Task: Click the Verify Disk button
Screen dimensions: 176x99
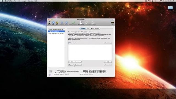Action: 108,62
